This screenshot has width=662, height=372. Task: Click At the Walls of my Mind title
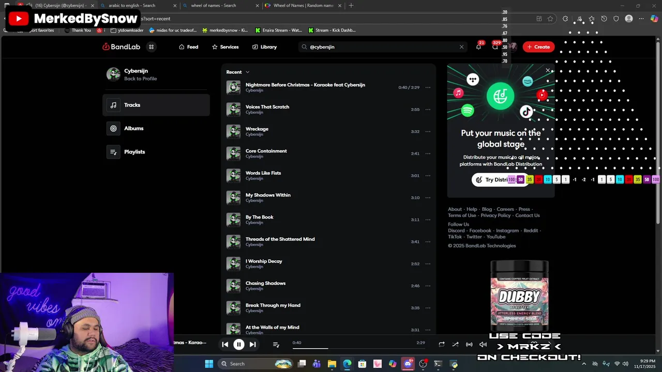point(273,328)
